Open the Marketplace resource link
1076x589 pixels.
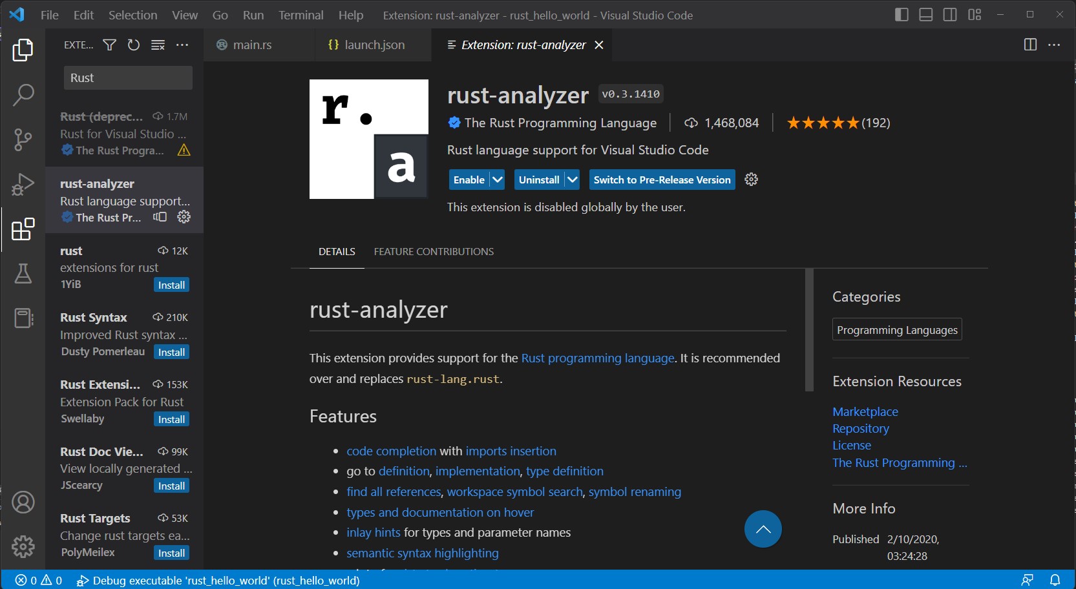[x=865, y=411]
